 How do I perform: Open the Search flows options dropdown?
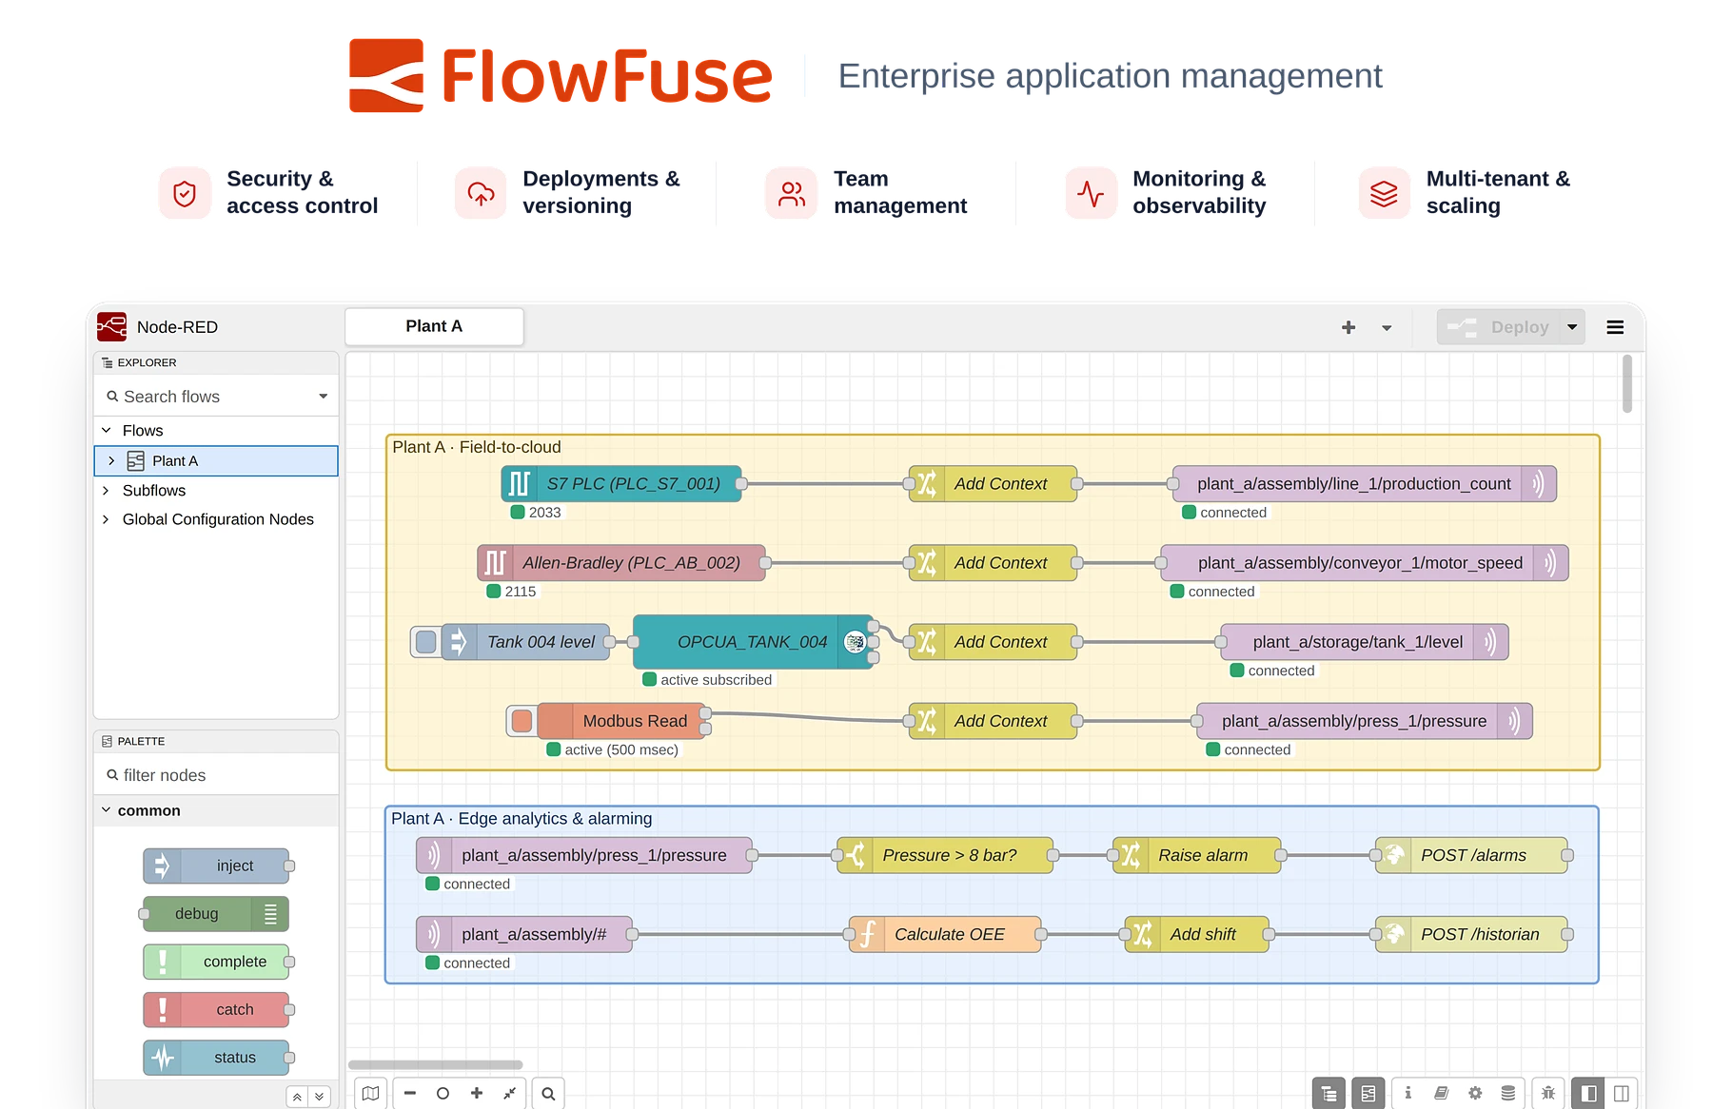(x=324, y=397)
